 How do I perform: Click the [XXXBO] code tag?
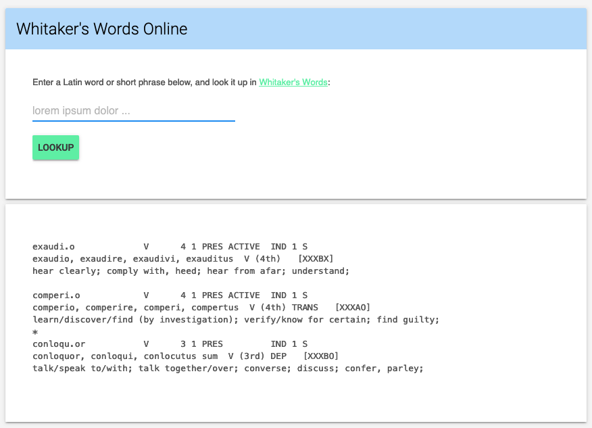coord(320,356)
